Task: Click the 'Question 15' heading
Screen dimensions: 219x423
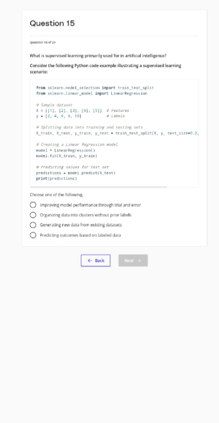Action: pyautogui.click(x=52, y=24)
